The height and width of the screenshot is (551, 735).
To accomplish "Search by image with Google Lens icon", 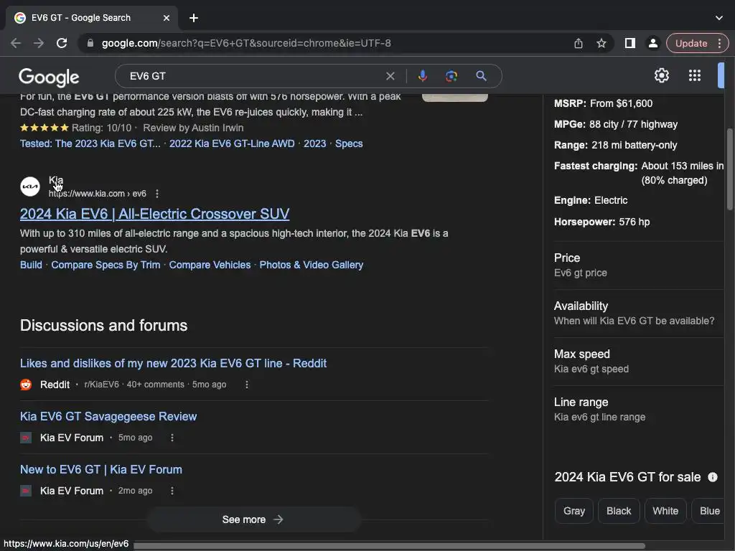I will coord(451,76).
